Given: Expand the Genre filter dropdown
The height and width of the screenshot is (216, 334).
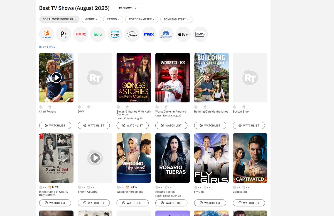Looking at the screenshot, I should point(91,19).
